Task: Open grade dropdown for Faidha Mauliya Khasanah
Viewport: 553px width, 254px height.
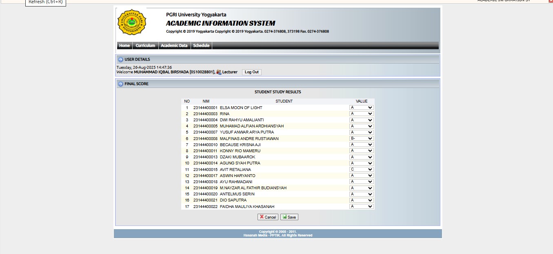Action: pyautogui.click(x=361, y=206)
